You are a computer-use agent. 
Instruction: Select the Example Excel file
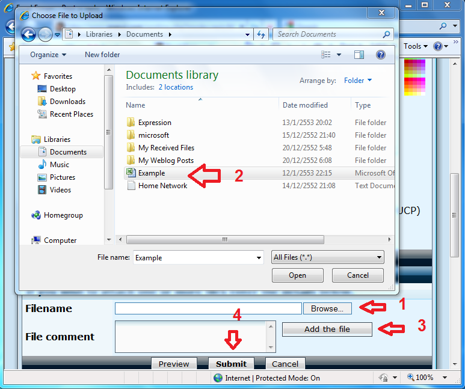[x=151, y=173]
